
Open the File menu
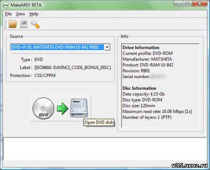click(x=8, y=14)
